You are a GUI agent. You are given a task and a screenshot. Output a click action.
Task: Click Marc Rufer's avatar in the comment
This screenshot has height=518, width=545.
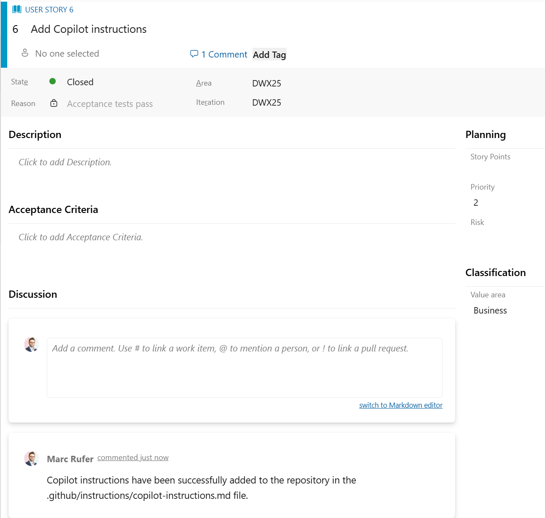[31, 458]
